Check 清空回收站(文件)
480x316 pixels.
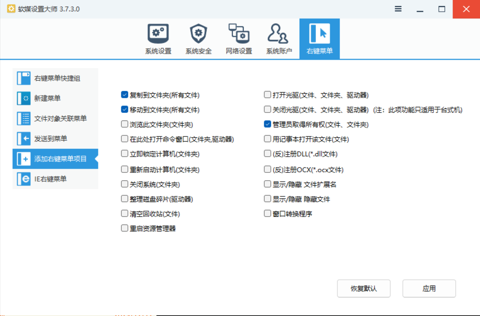point(124,214)
